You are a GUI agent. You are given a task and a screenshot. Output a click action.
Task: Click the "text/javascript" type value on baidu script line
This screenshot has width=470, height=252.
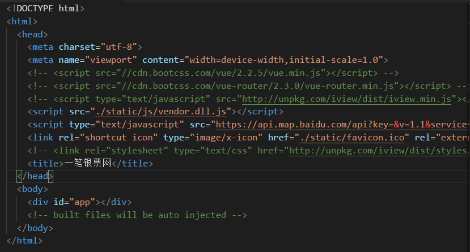point(139,125)
